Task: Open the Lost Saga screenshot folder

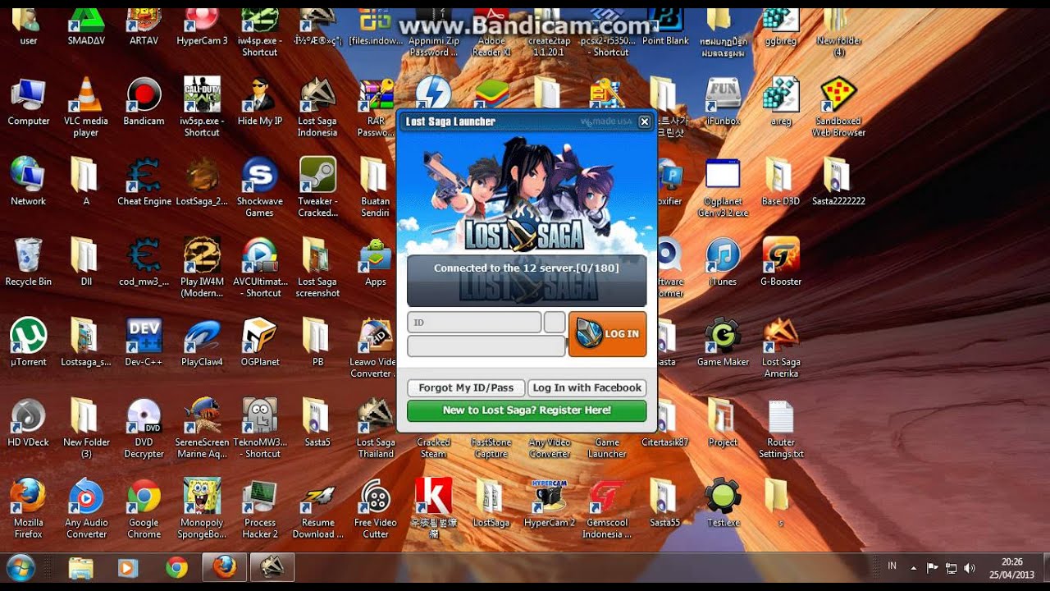Action: 317,268
